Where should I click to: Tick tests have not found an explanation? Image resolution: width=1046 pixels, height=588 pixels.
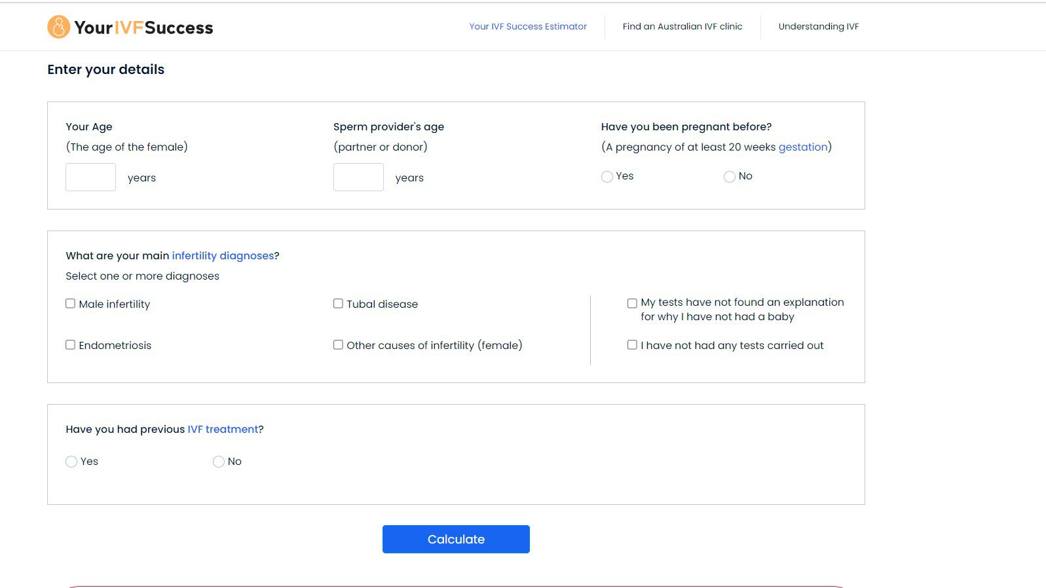(x=632, y=303)
